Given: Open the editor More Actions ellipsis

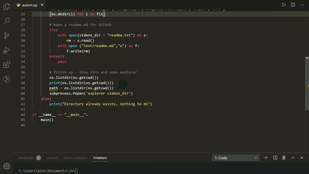Looking at the screenshot, I should point(302,5).
